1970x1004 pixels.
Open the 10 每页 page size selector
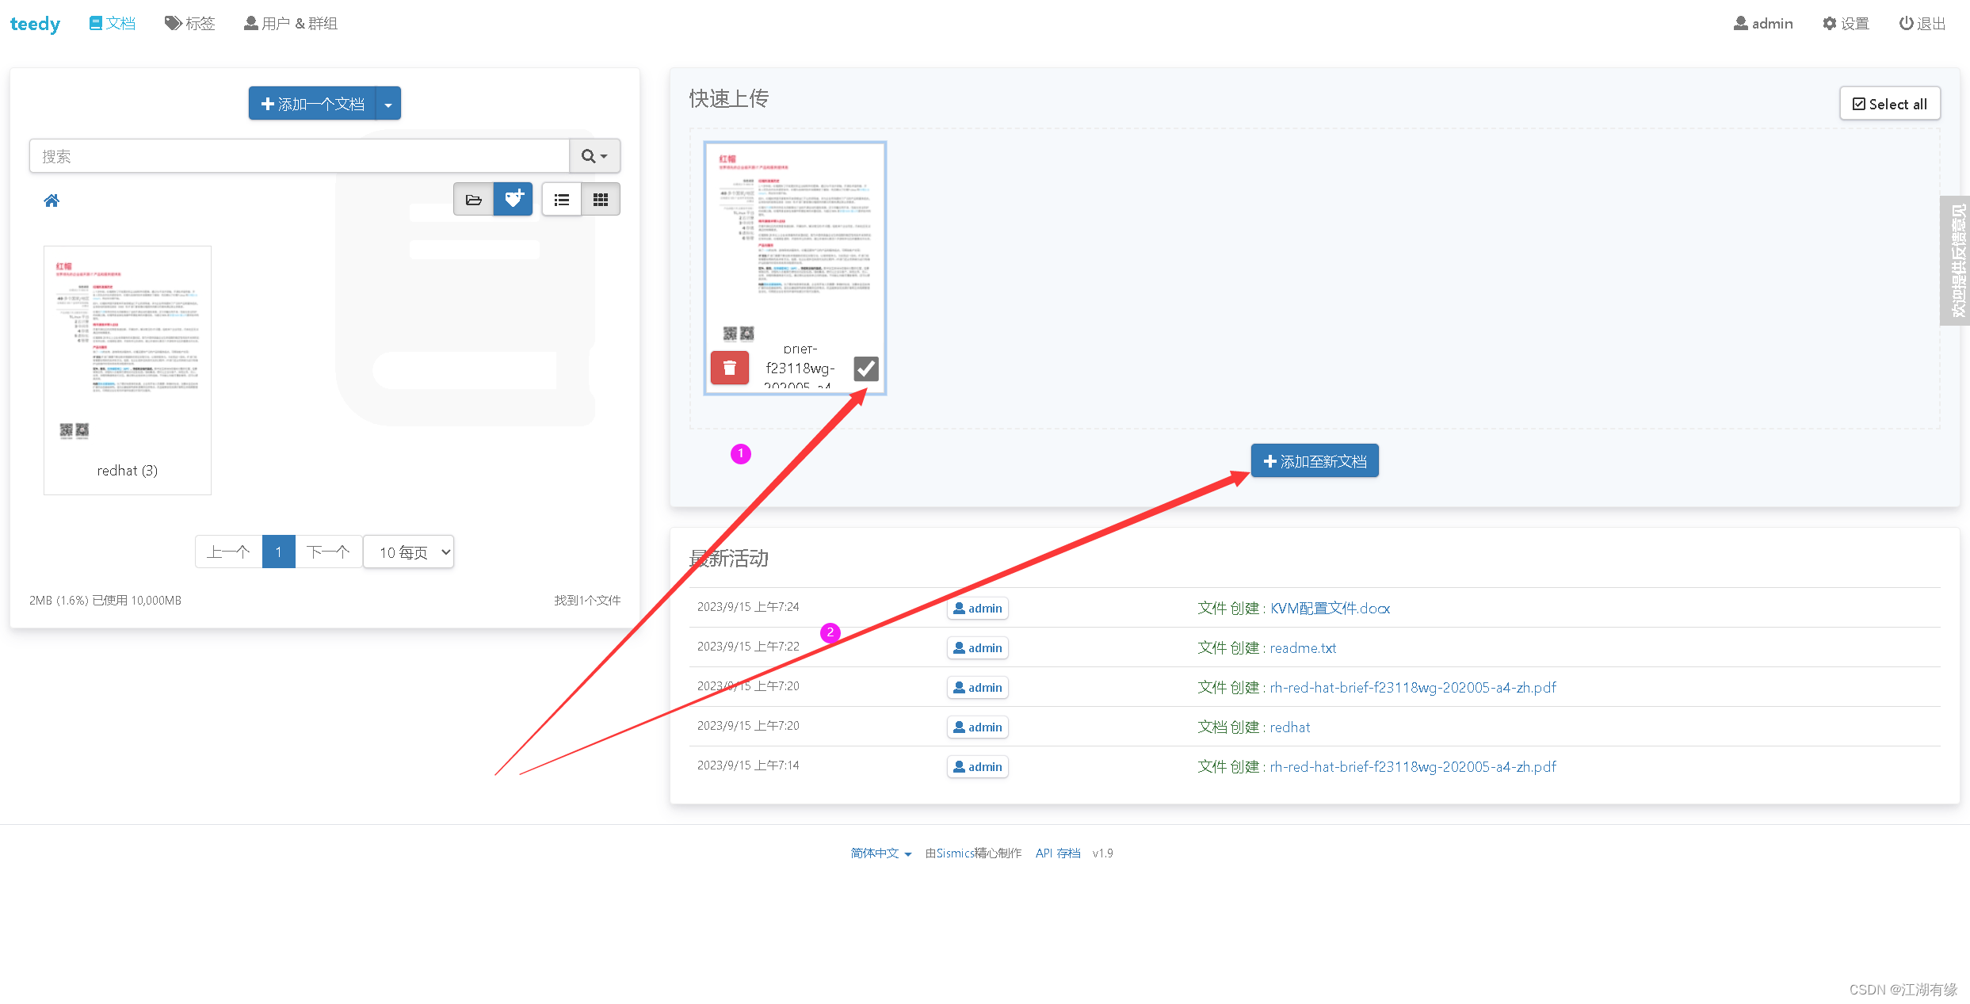tap(409, 552)
